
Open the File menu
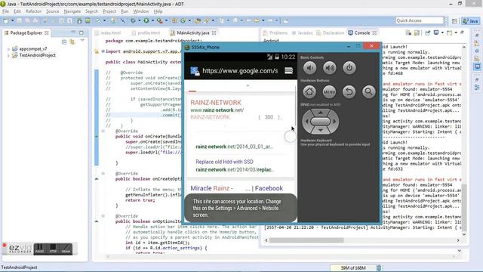[x=5, y=11]
